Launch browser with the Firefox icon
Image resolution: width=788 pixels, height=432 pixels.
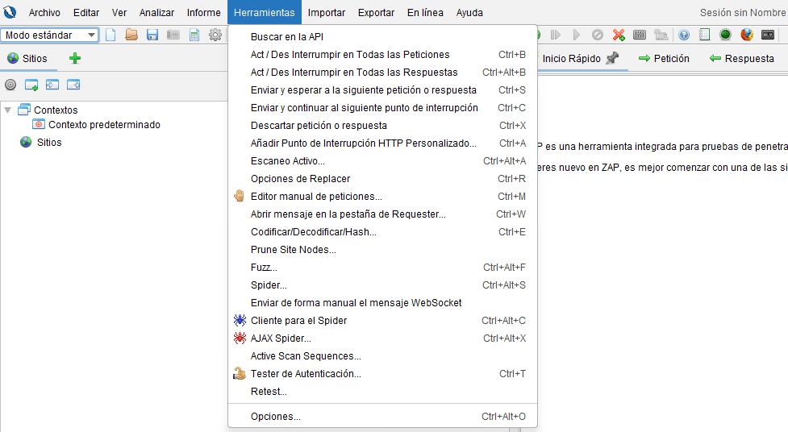point(747,35)
